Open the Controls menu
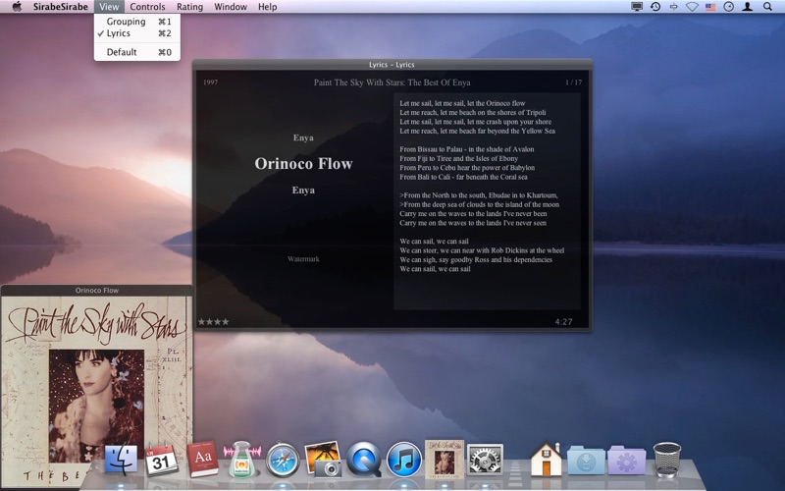The width and height of the screenshot is (785, 491). coord(147,7)
